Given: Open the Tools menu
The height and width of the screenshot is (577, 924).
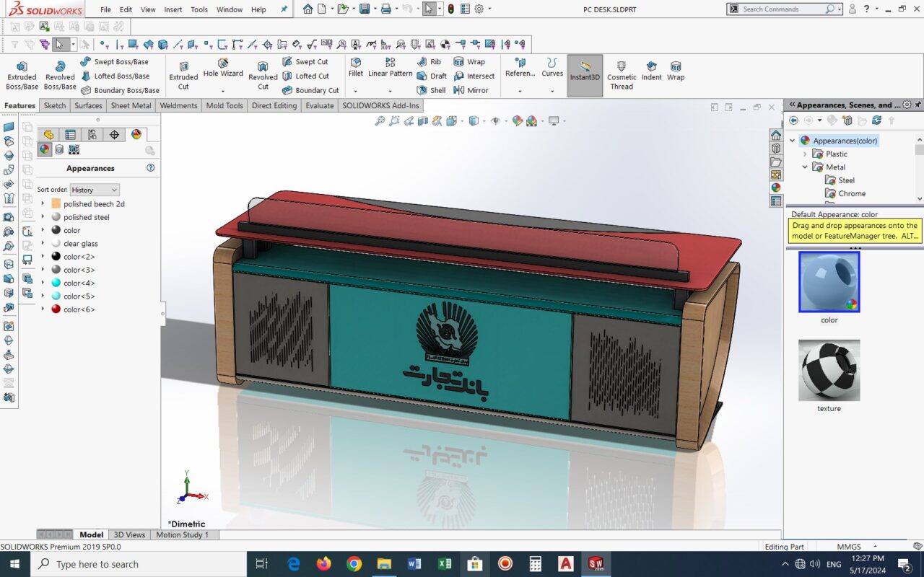Looking at the screenshot, I should point(199,9).
